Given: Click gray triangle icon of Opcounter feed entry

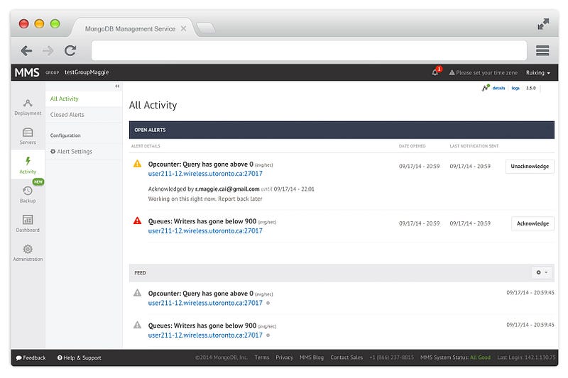Looking at the screenshot, I should click(137, 293).
